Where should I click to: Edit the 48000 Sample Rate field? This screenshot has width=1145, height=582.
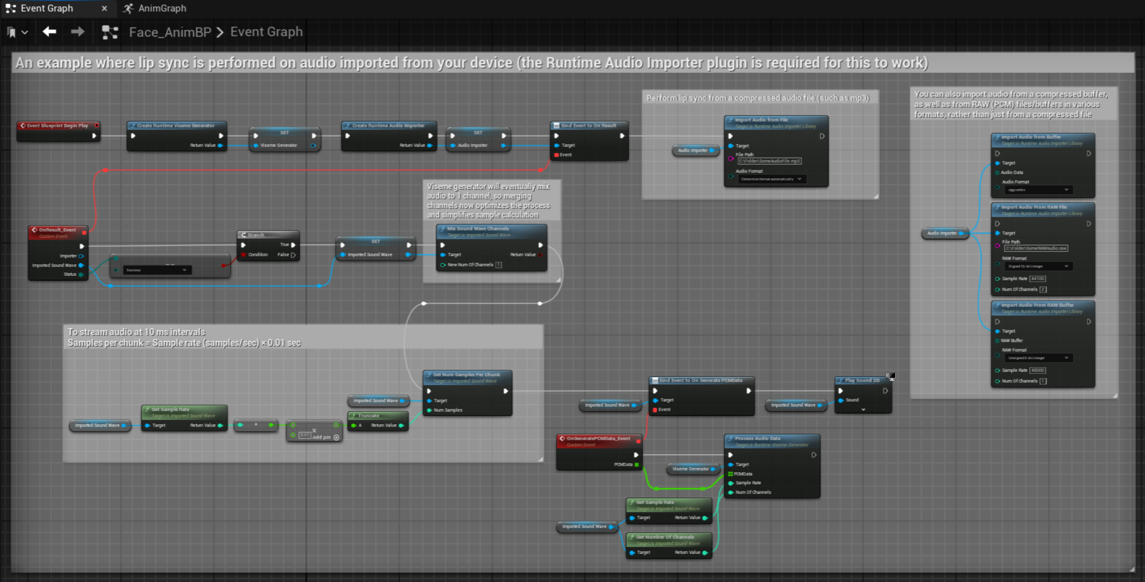pos(1038,370)
